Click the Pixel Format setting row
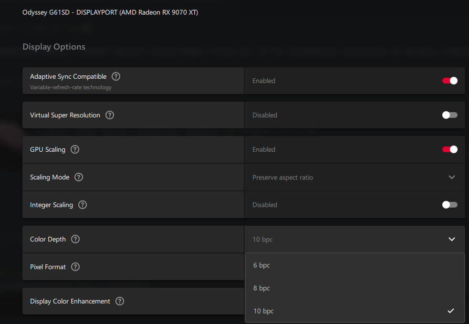This screenshot has width=469, height=324. click(x=133, y=267)
